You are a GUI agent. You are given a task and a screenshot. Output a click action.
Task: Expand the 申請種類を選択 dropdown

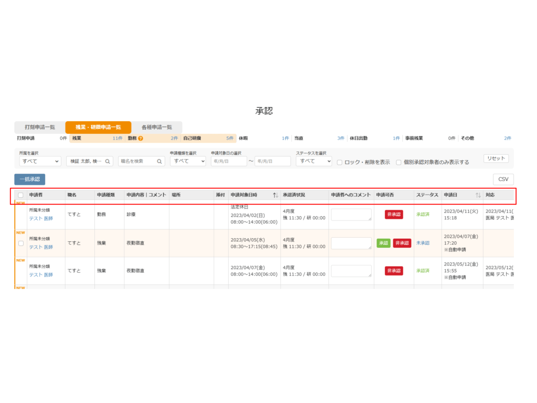point(188,162)
